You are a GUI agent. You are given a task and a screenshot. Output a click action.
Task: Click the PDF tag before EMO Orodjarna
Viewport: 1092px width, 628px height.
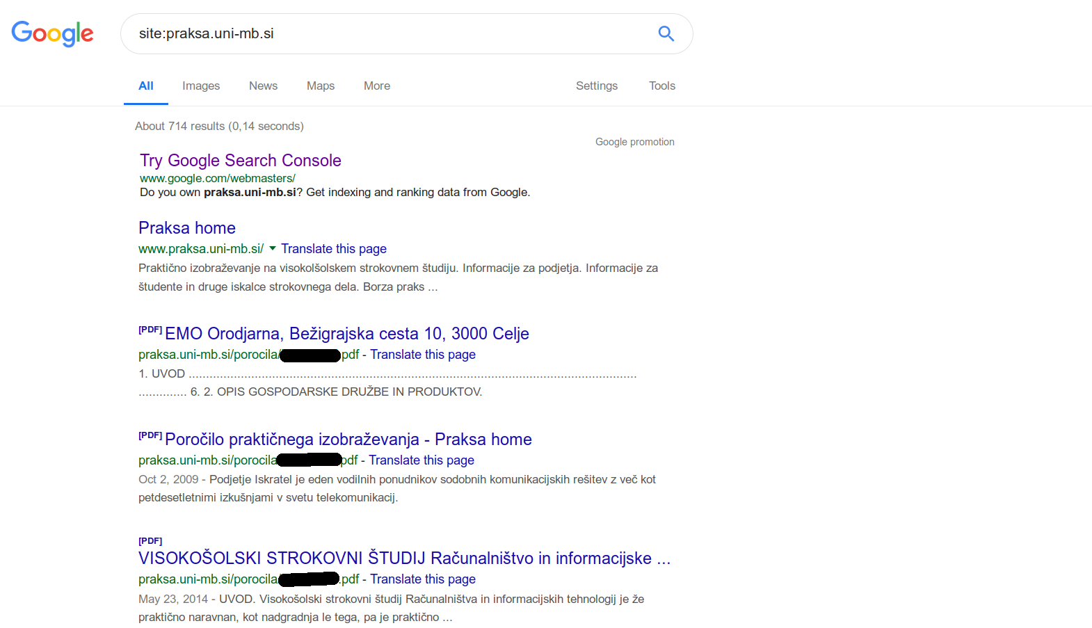click(150, 330)
